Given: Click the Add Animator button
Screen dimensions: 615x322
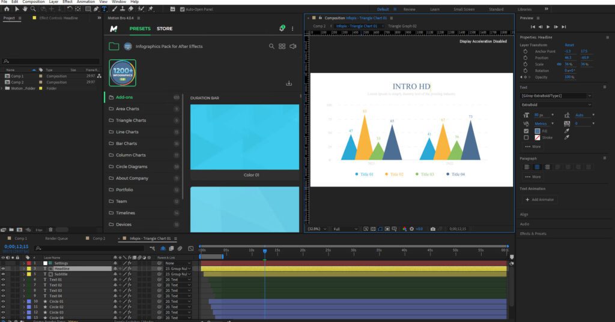Looking at the screenshot, I should [540, 199].
